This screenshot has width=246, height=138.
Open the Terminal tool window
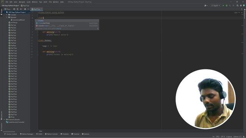click(x=75, y=134)
